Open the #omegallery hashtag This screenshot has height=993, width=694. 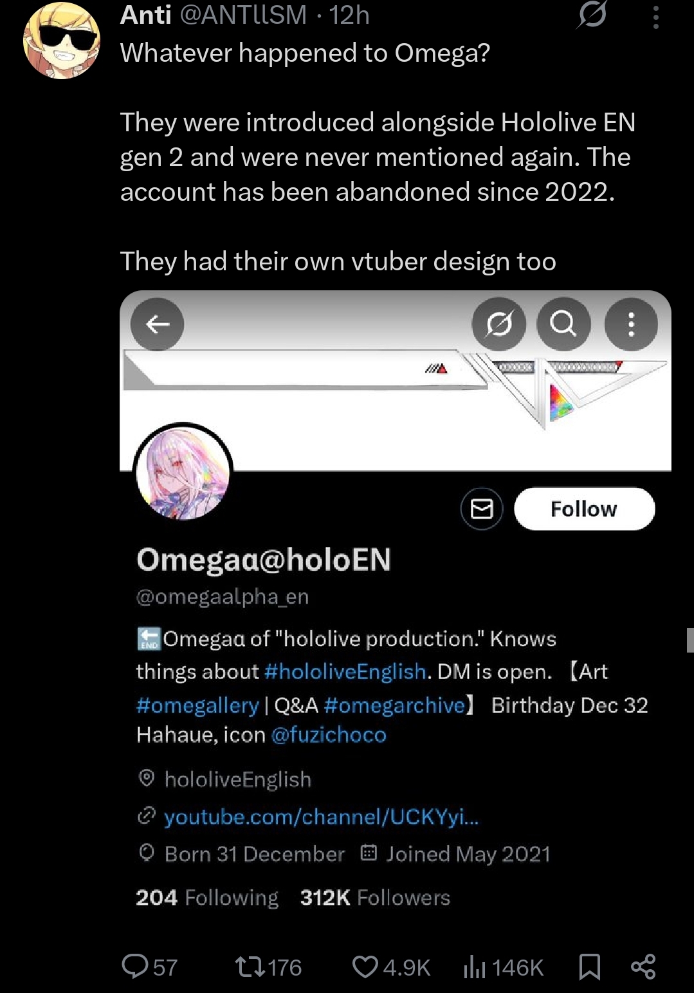[197, 705]
